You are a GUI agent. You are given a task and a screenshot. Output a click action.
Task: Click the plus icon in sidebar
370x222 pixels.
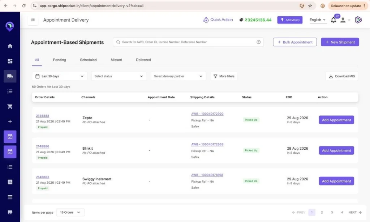click(x=10, y=121)
